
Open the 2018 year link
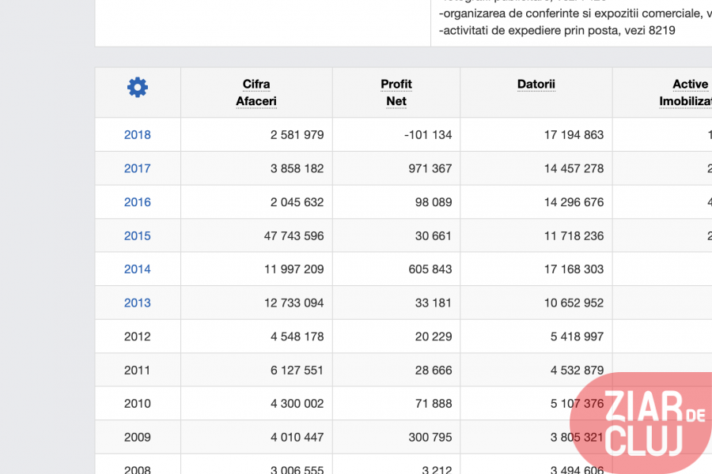click(137, 135)
